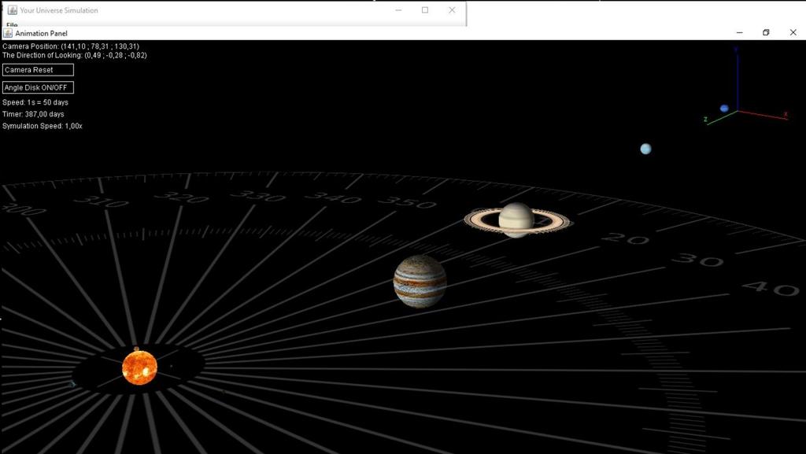
Task: Click the 330 degree mark on angle disk
Action: click(x=257, y=196)
